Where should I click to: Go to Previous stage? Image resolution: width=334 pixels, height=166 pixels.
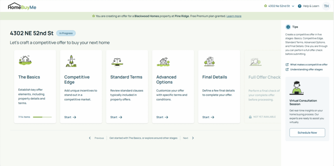[96, 138]
